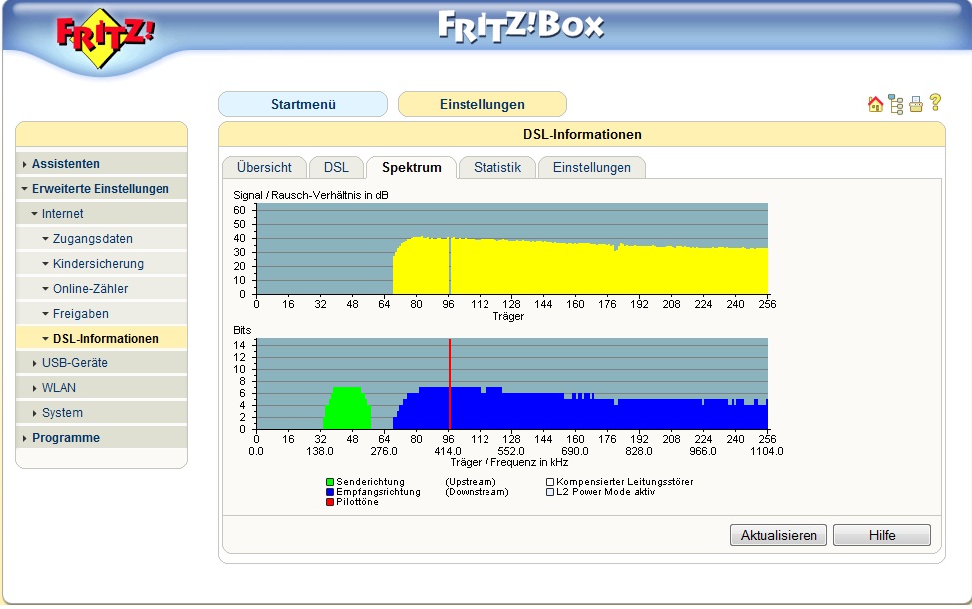Expand the System arrow

point(34,413)
